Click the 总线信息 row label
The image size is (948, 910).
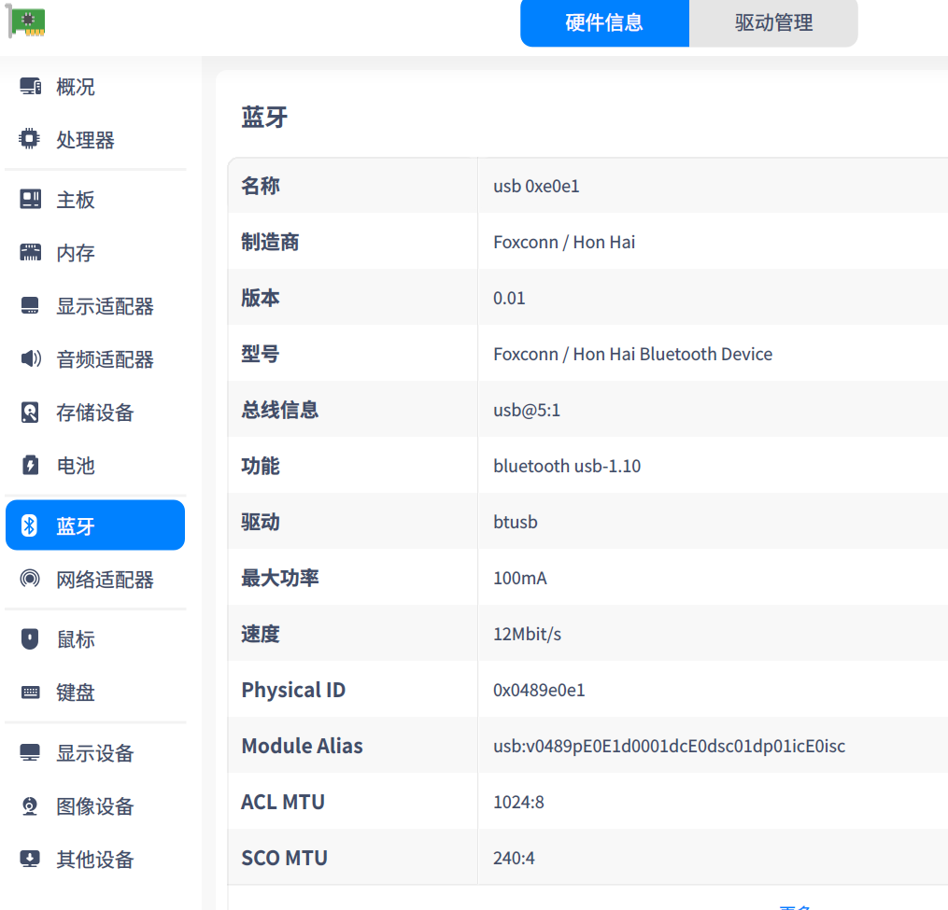click(x=279, y=411)
